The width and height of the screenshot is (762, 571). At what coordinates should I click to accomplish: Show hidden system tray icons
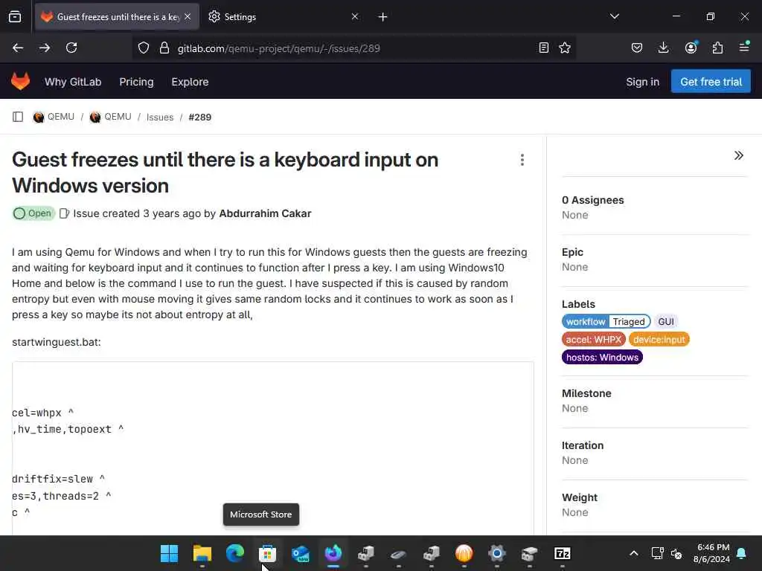click(634, 553)
